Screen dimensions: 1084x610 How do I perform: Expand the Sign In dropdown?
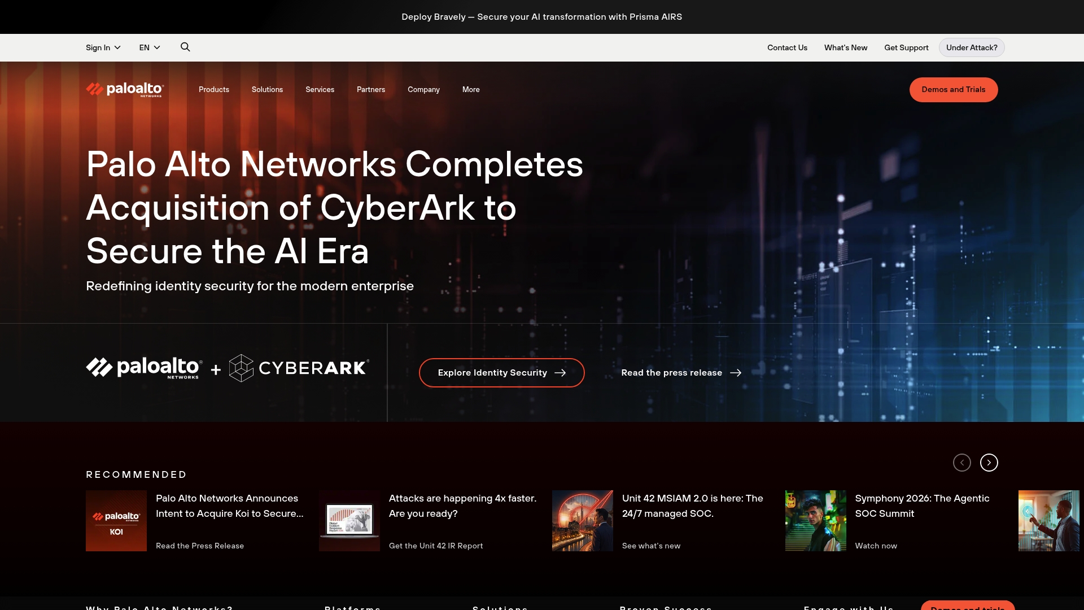103,47
